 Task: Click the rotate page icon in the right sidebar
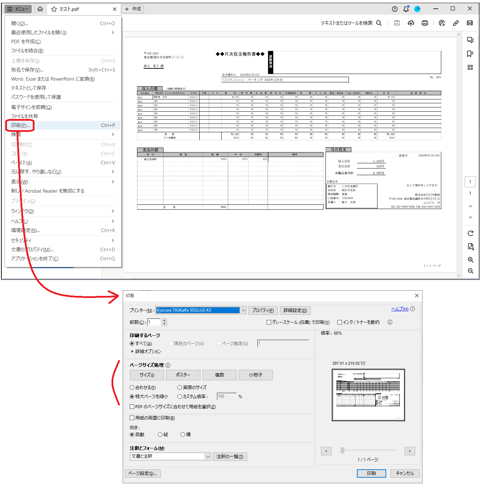tap(470, 233)
